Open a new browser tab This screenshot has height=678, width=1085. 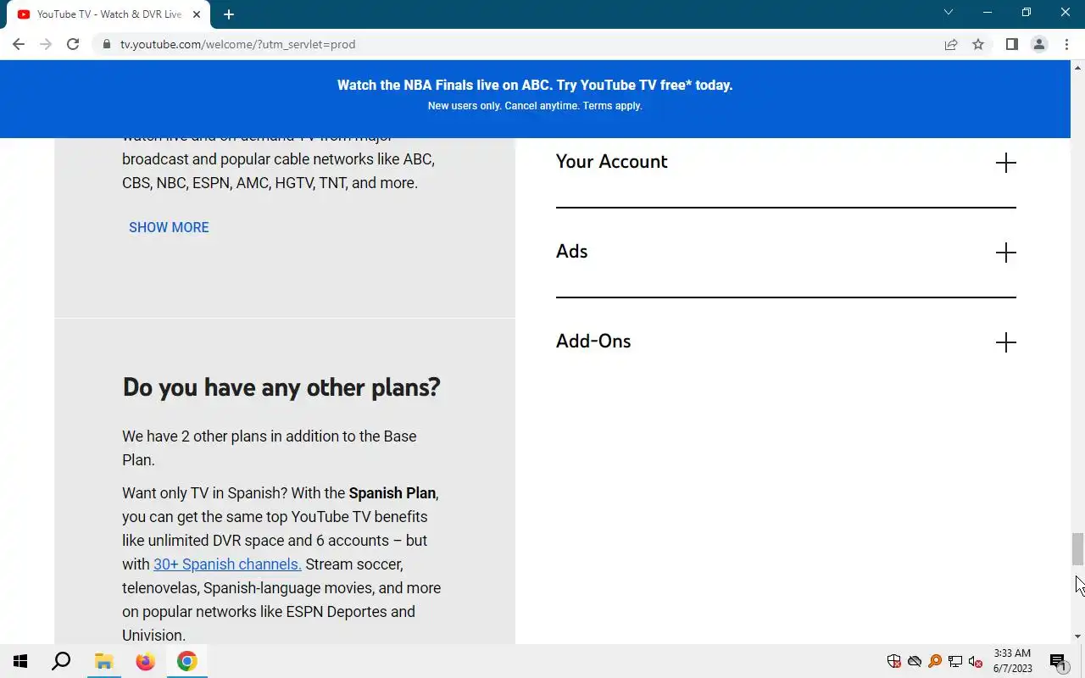tap(229, 14)
